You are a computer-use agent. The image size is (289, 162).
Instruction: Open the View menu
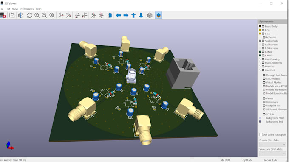(15, 9)
